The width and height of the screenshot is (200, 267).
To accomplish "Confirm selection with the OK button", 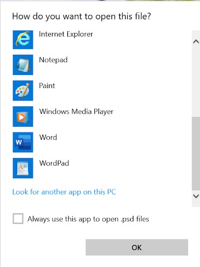I will pyautogui.click(x=137, y=247).
